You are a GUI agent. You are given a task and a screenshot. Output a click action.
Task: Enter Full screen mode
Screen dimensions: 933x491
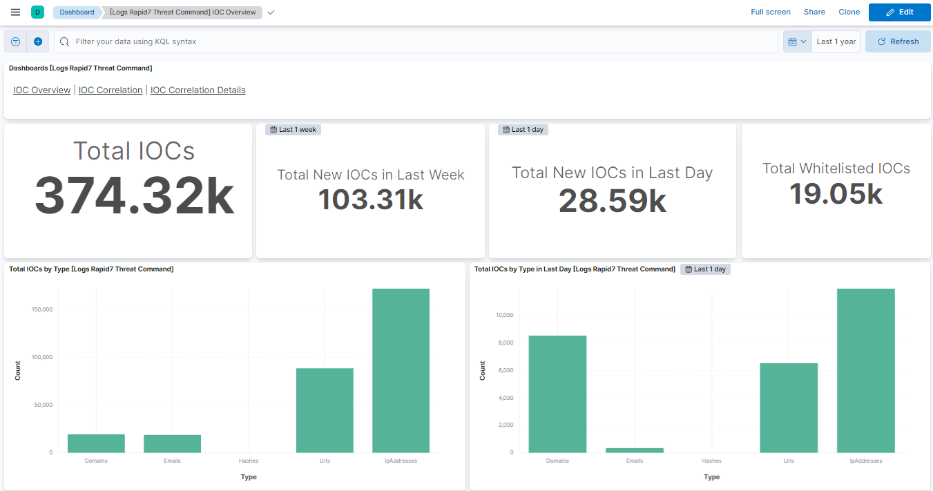pyautogui.click(x=770, y=12)
